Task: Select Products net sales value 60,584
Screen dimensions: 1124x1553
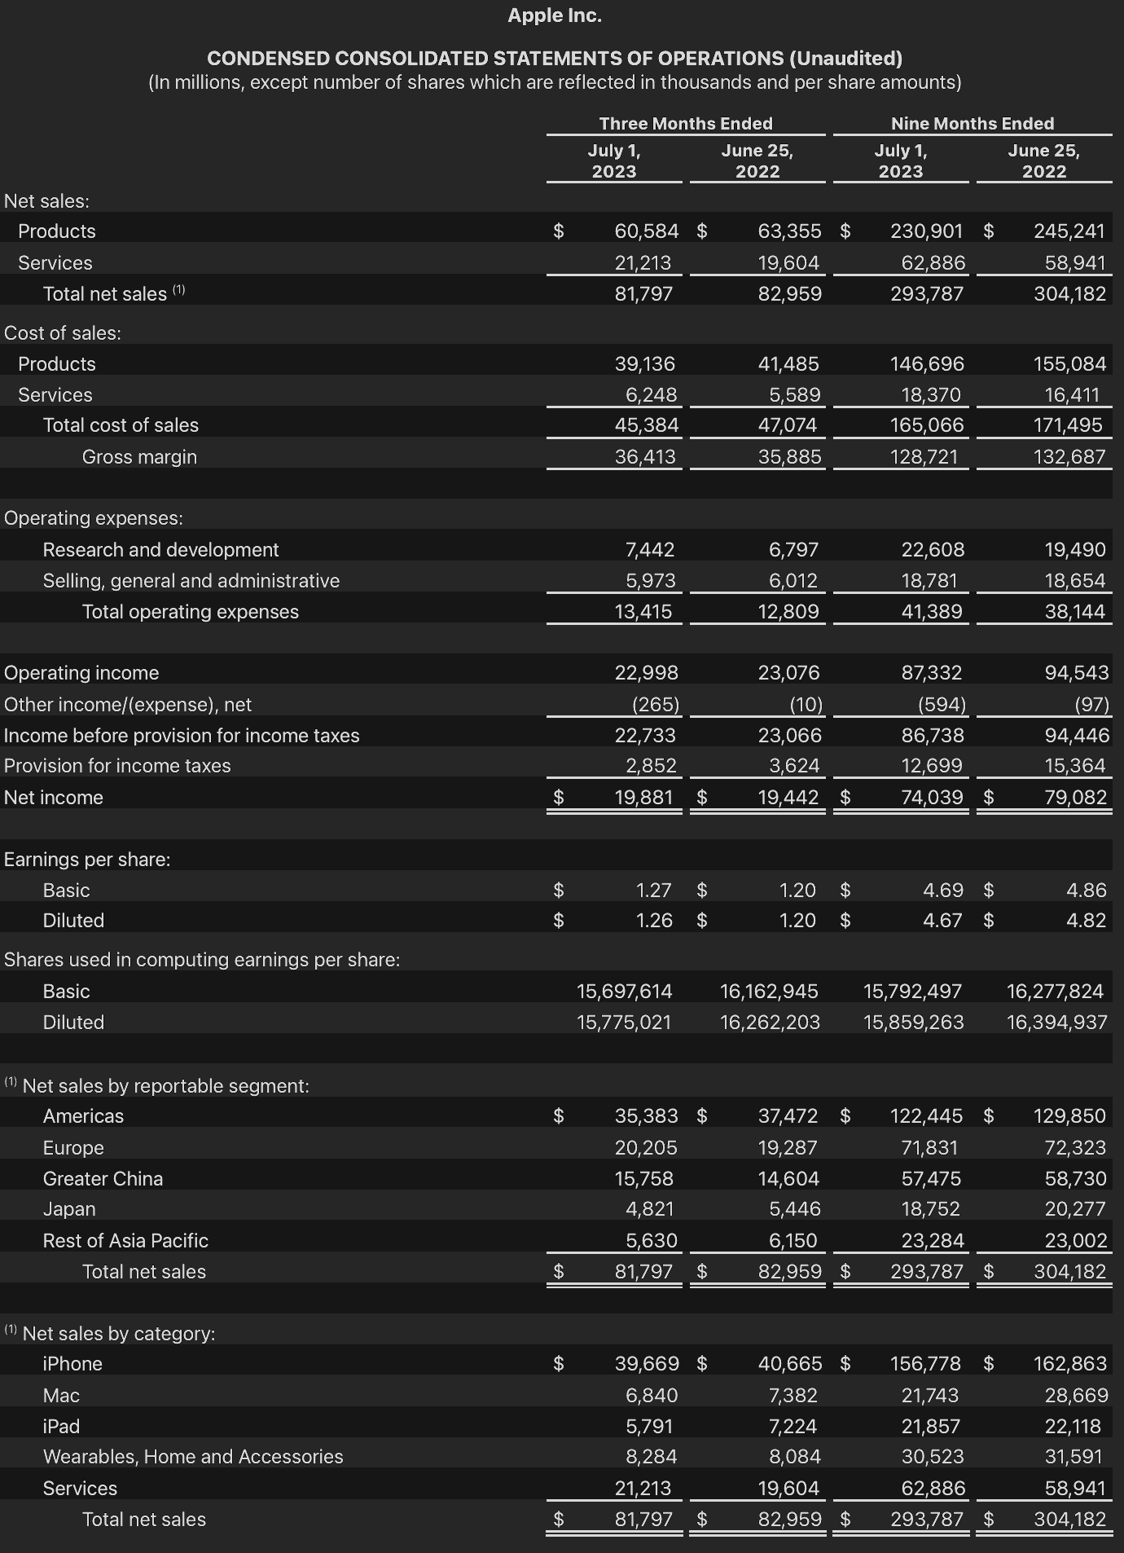Action: point(647,231)
